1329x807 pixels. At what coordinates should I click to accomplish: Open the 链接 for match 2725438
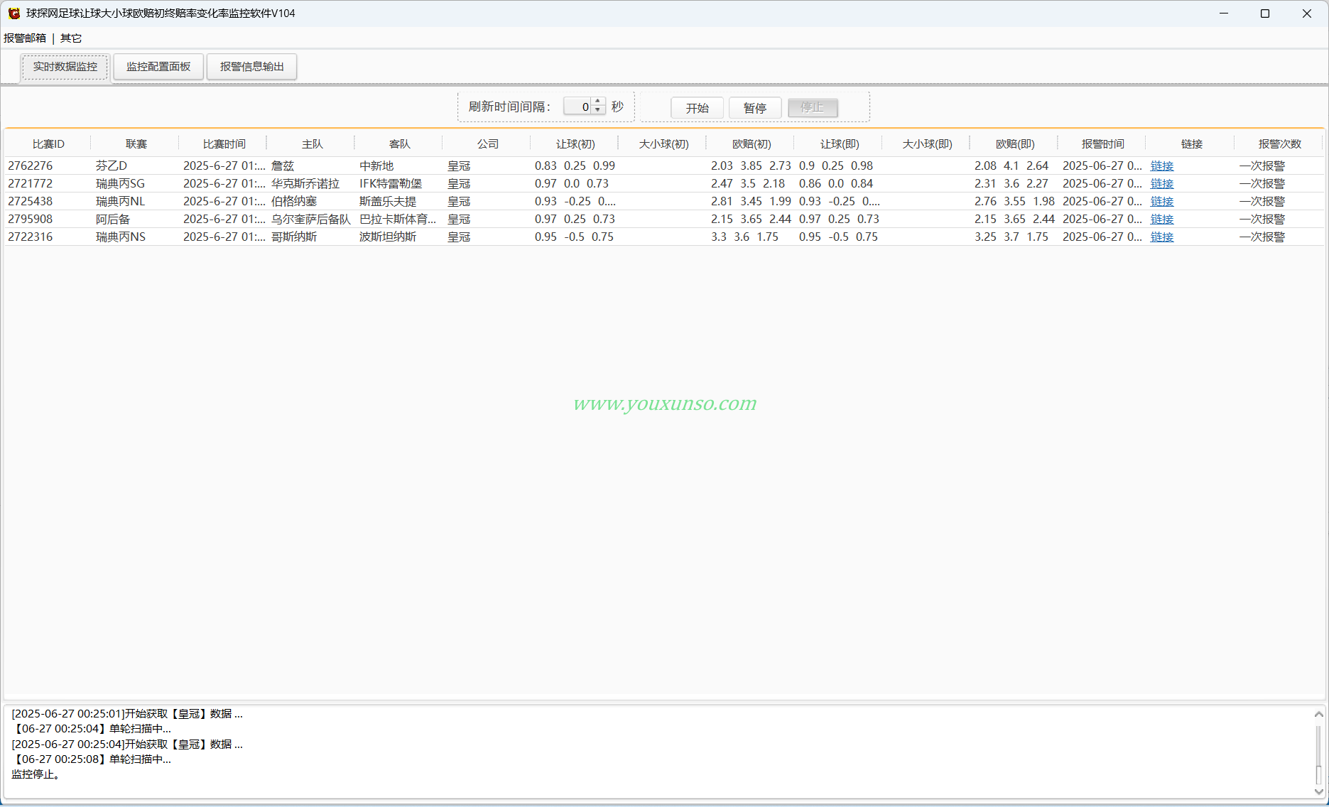pos(1162,202)
